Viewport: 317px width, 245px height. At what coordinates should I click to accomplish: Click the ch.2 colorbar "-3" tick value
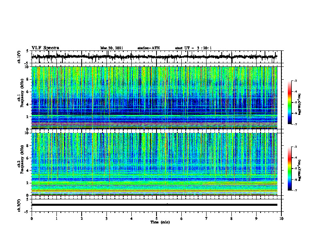click(295, 147)
